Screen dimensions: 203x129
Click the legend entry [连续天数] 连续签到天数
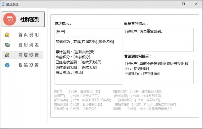137,92
